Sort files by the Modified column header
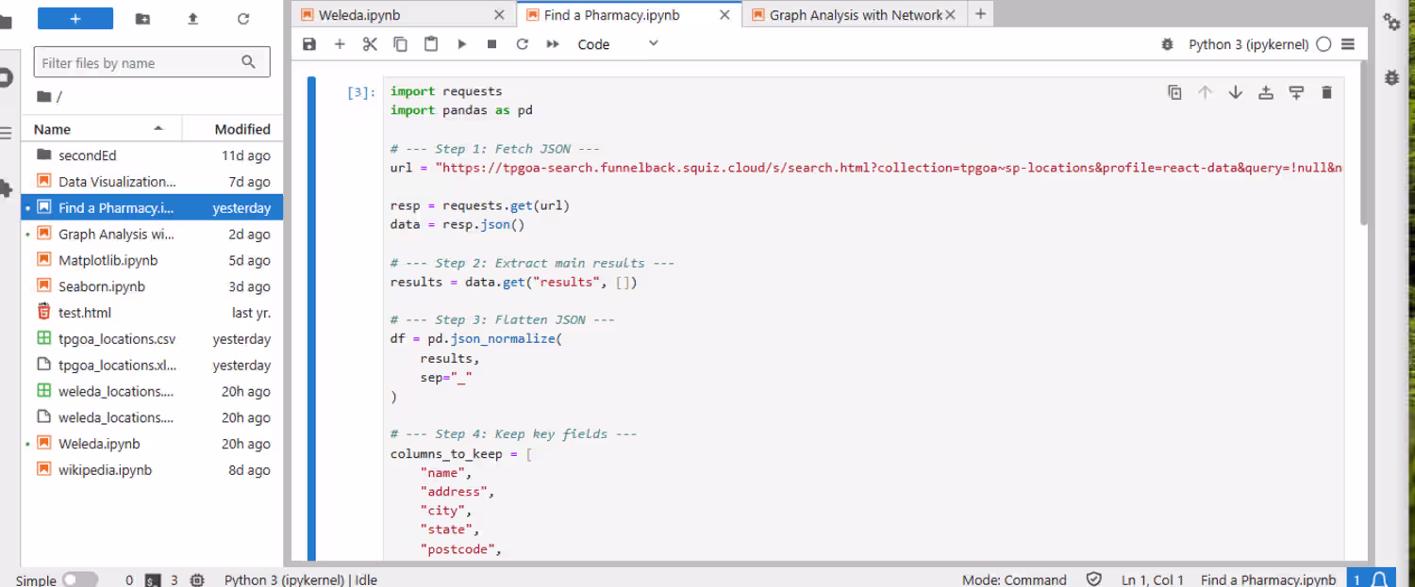The height and width of the screenshot is (587, 1415). click(232, 129)
